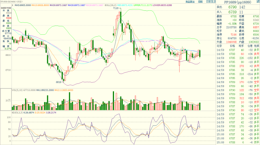Click the PP1609(023409)<15分> chart caption
Viewport: 260px width, 145px height.
[x=12, y=2]
